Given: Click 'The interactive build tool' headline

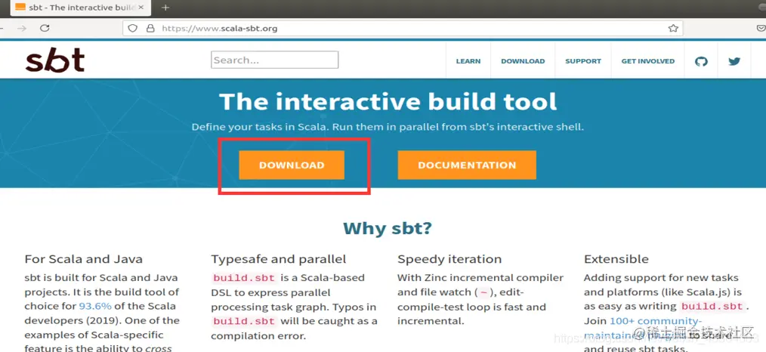Looking at the screenshot, I should click(388, 101).
